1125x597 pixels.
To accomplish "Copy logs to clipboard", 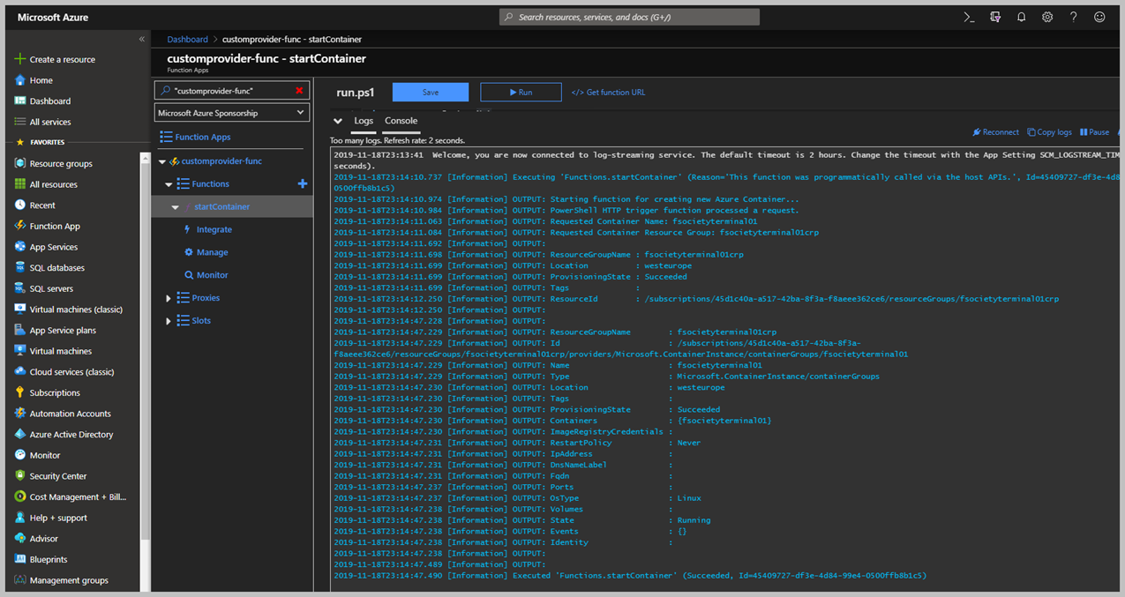I will 1049,132.
